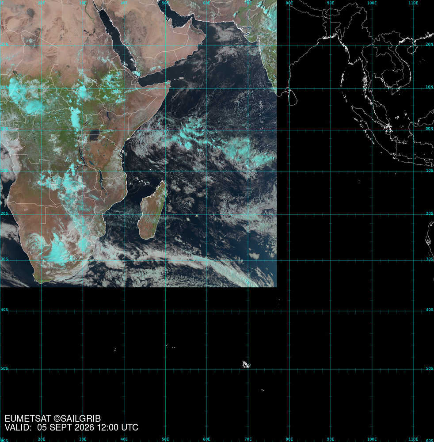Click the 00N equator label on right edge
434x442 pixels.
coord(429,129)
